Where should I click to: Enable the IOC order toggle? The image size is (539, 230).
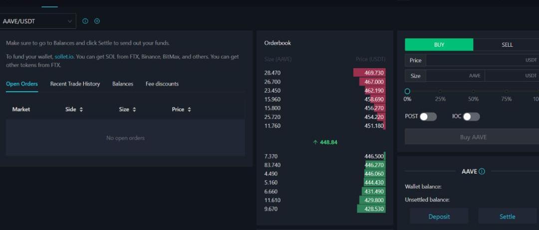pos(471,116)
